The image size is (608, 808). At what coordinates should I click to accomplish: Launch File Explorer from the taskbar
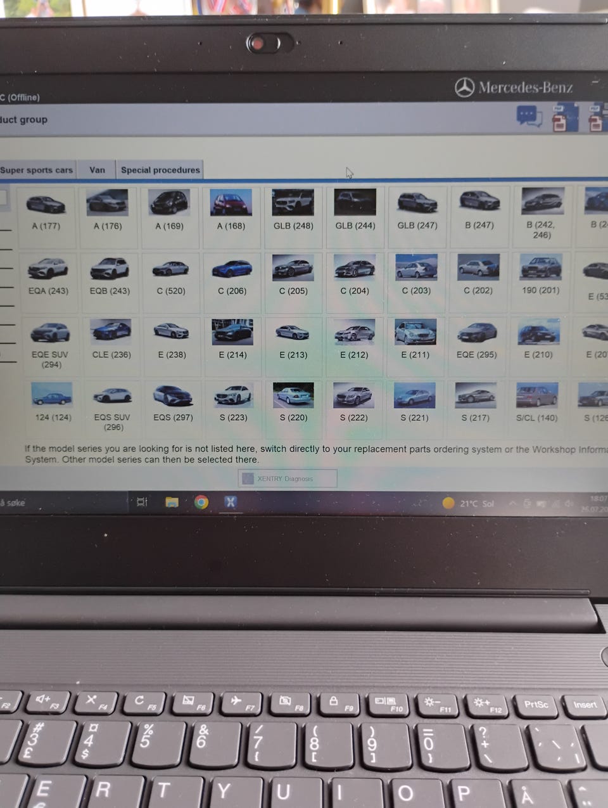(172, 502)
